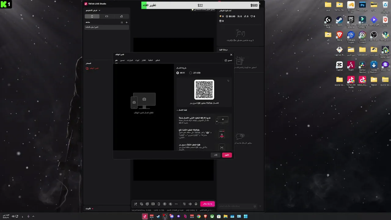Click the add-screen plus icon in toolbar

pos(153,204)
